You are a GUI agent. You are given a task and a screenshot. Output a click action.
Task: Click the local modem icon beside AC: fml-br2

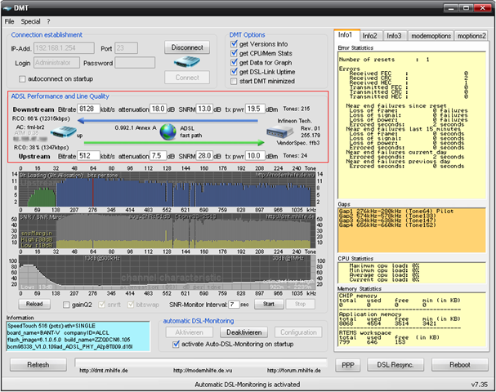point(63,131)
